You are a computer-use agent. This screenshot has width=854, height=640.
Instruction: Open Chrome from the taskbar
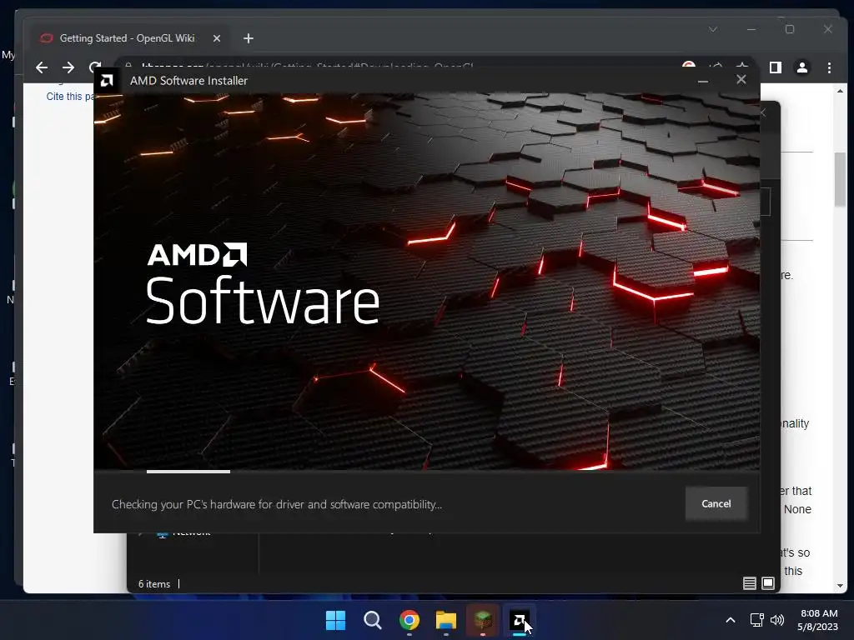coord(409,620)
